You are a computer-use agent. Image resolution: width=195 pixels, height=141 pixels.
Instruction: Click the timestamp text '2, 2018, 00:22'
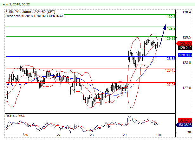(x=20, y=4)
